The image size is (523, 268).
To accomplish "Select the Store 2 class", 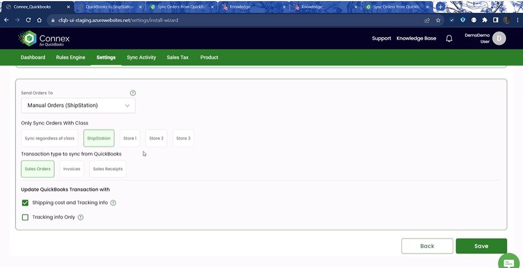I will (x=156, y=138).
